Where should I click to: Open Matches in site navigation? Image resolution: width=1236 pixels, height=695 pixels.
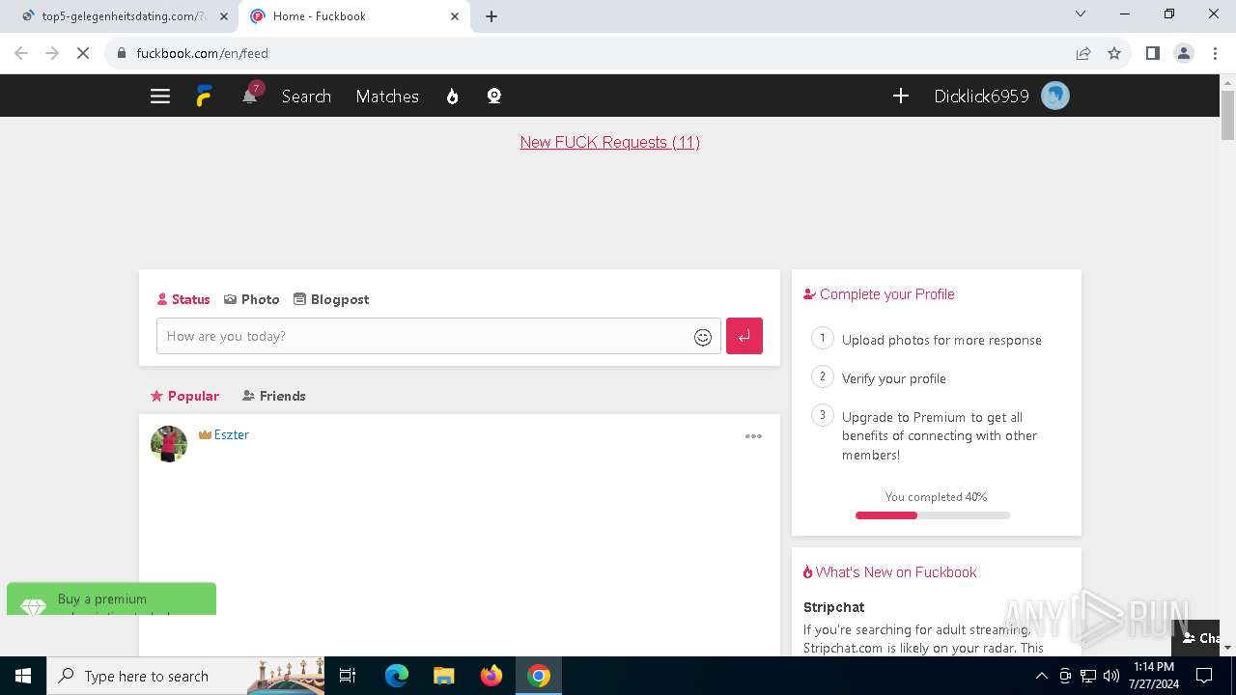[x=387, y=97]
